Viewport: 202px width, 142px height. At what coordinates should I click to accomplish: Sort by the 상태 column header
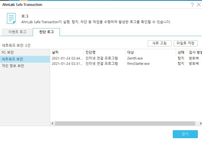(181, 52)
